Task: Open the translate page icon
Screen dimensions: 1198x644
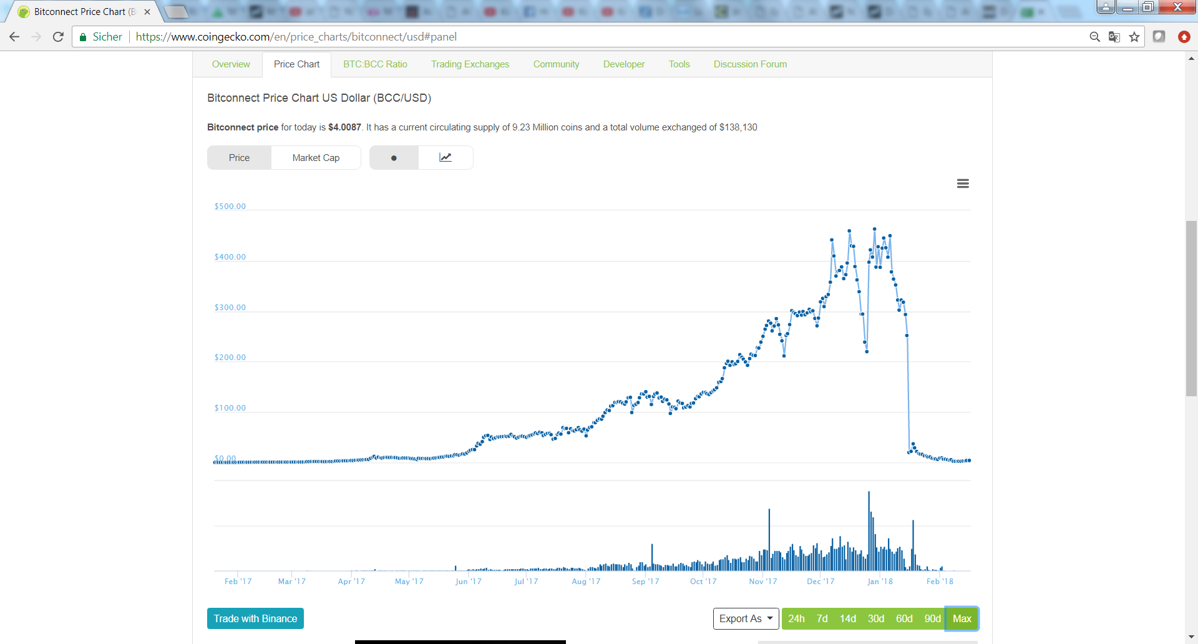Action: [x=1114, y=37]
